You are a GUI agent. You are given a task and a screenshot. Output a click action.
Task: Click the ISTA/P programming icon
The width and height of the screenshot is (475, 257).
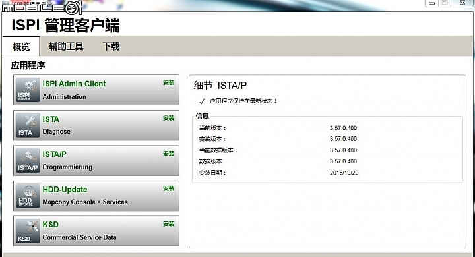pos(28,160)
